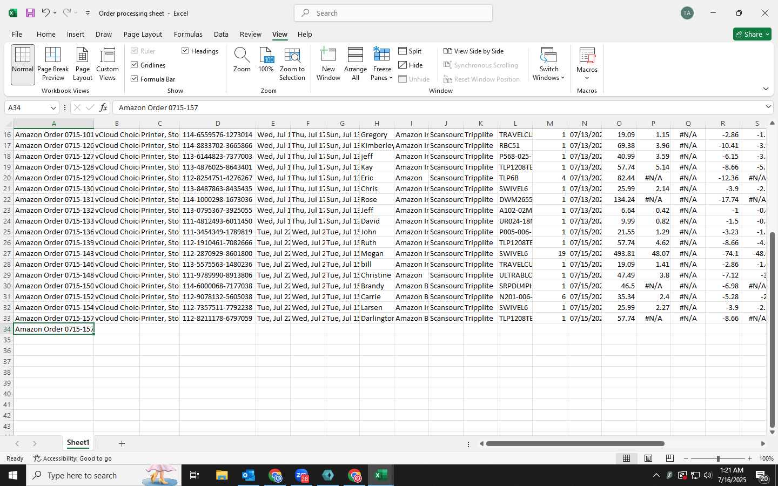The height and width of the screenshot is (486, 778).
Task: Show hidden system tray icons
Action: point(656,475)
